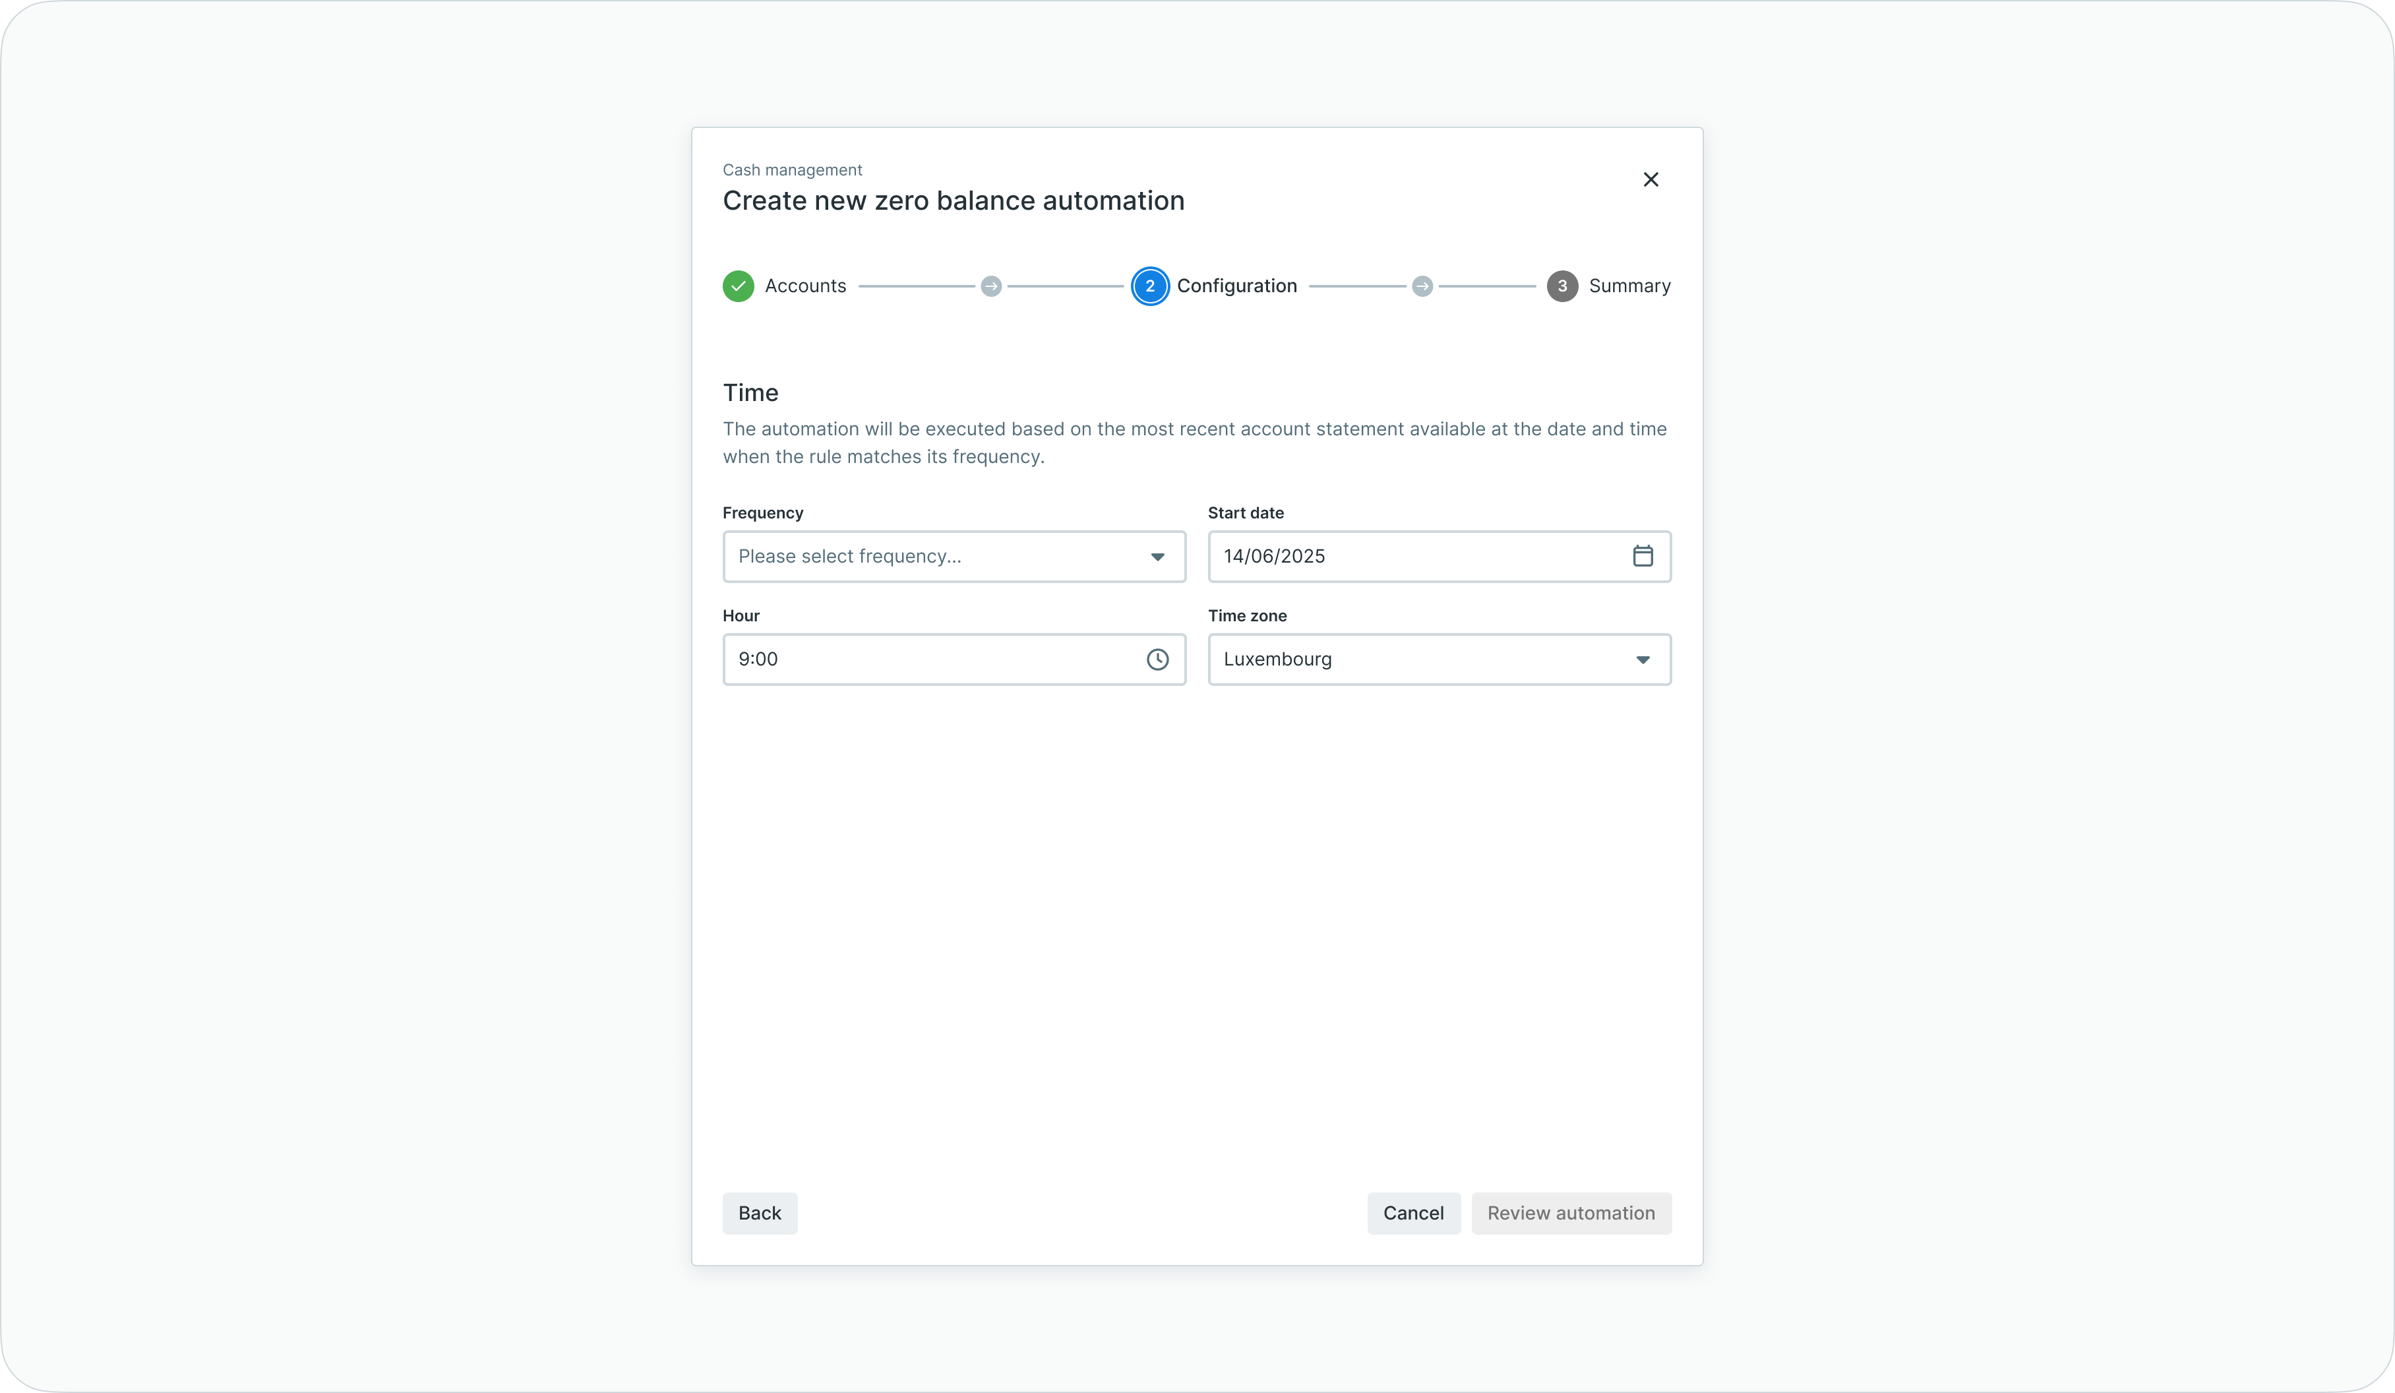This screenshot has width=2395, height=1393.
Task: Click the green Accounts checkmark step icon
Action: pos(739,286)
